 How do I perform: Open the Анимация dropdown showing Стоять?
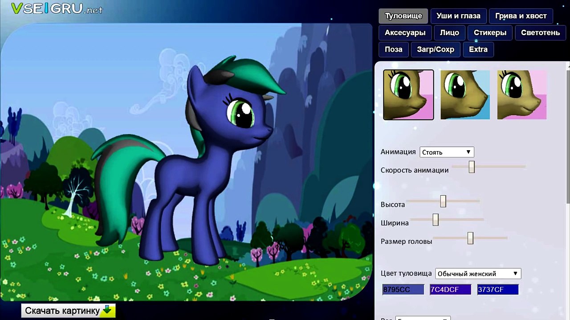coord(447,152)
